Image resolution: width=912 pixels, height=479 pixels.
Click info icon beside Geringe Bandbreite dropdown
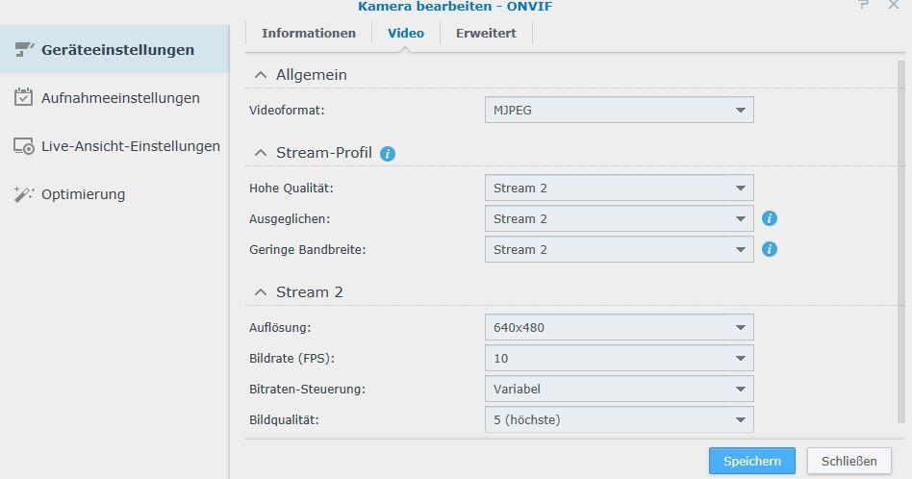click(769, 249)
